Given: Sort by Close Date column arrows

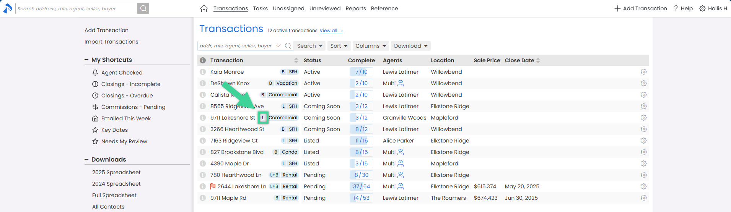Looking at the screenshot, I should coord(538,60).
